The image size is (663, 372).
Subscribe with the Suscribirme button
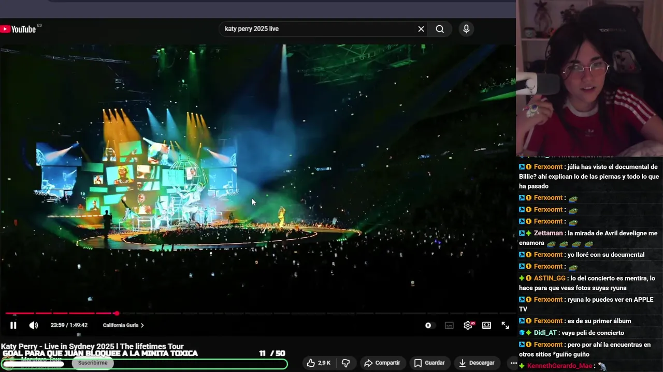[93, 363]
